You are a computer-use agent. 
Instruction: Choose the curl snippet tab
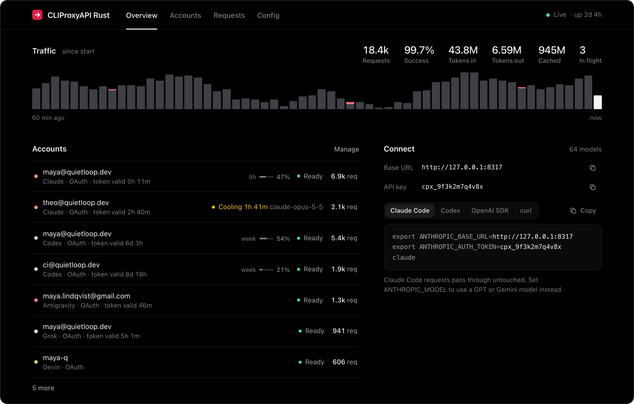[526, 211]
